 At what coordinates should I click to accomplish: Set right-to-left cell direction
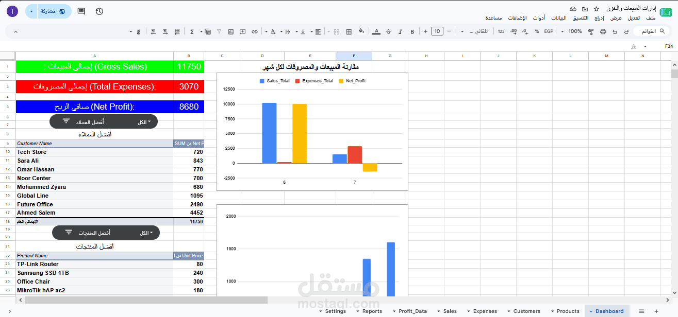(153, 31)
